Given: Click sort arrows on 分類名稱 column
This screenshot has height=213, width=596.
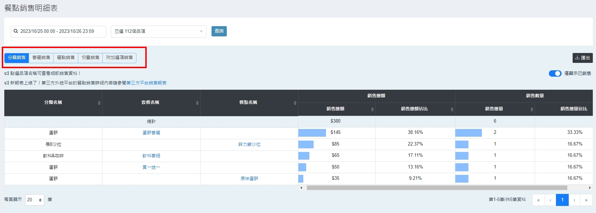Looking at the screenshot, I should pyautogui.click(x=99, y=103).
